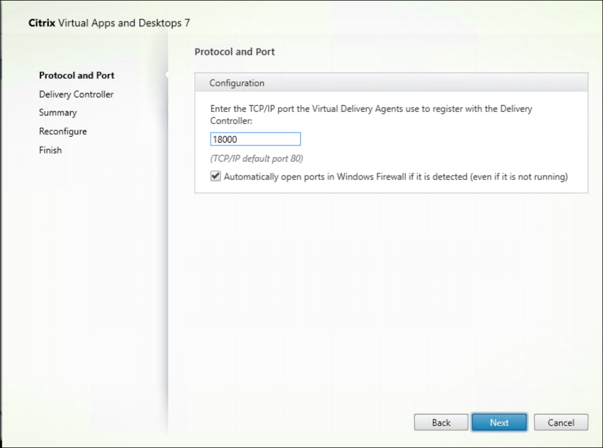The image size is (603, 448).
Task: Focus the TCP/IP port field showing 18000
Action: tap(255, 139)
